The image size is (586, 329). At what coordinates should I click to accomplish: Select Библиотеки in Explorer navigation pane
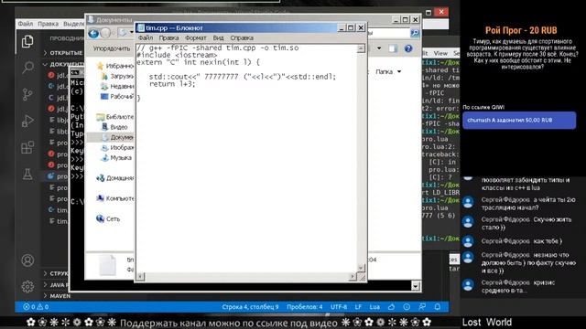click(115, 117)
